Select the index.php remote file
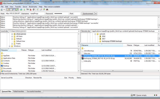 [87, 61]
